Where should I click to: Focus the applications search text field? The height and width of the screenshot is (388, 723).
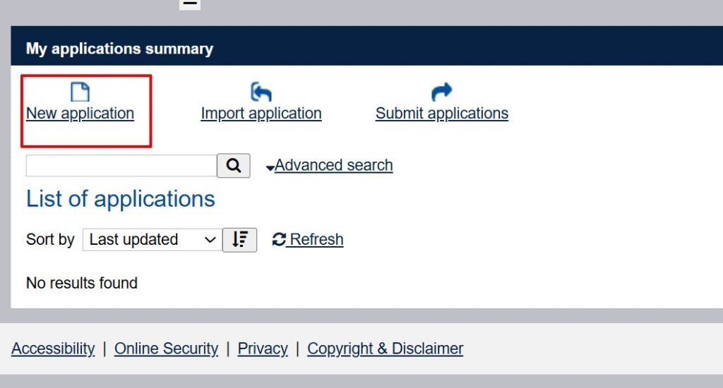(121, 166)
